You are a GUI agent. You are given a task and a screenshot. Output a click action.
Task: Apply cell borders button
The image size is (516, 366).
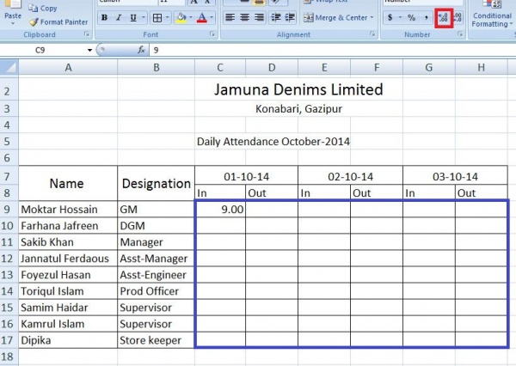click(157, 17)
